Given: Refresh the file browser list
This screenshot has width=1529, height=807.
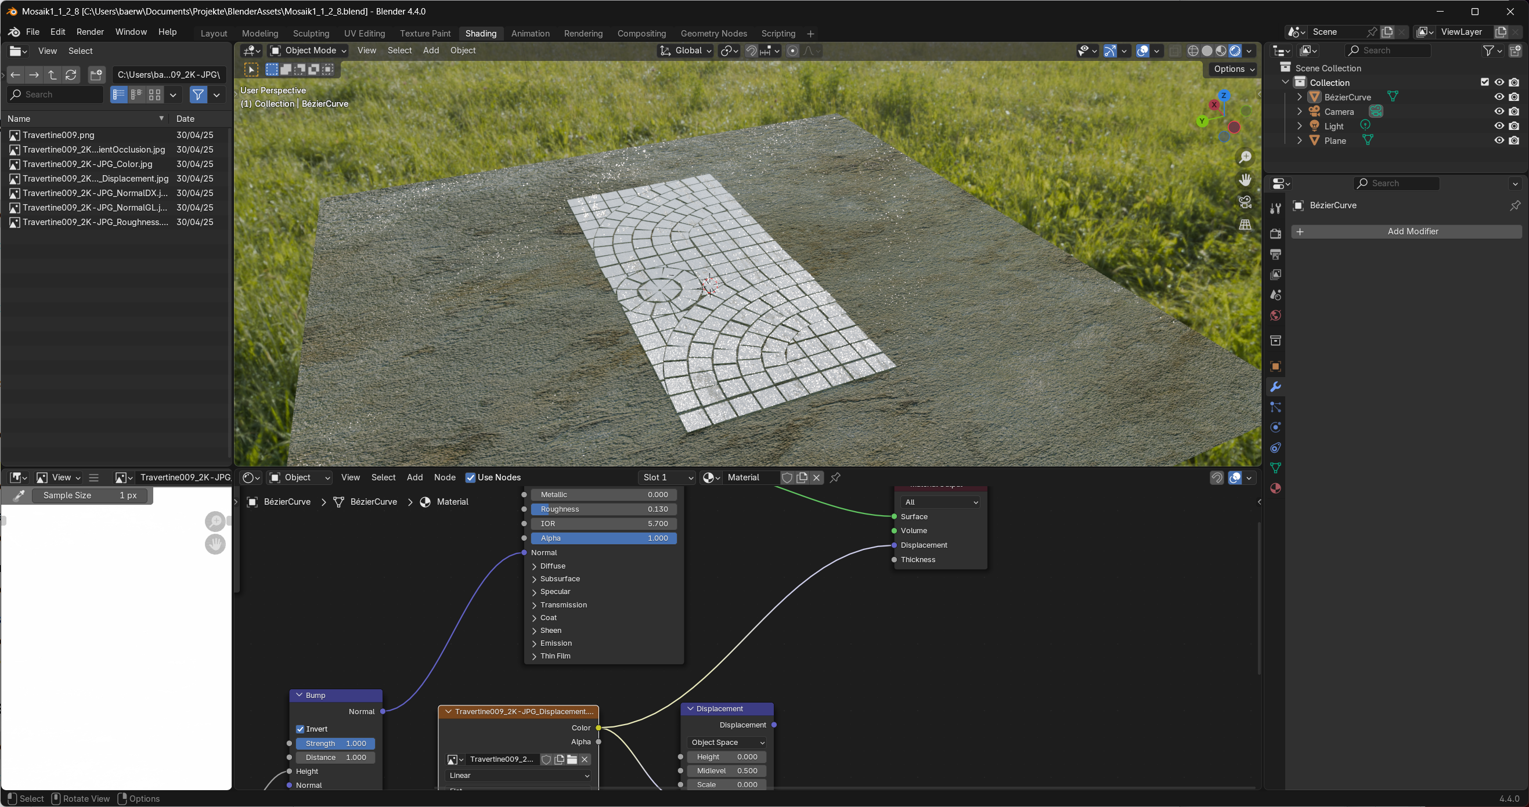Looking at the screenshot, I should [71, 75].
